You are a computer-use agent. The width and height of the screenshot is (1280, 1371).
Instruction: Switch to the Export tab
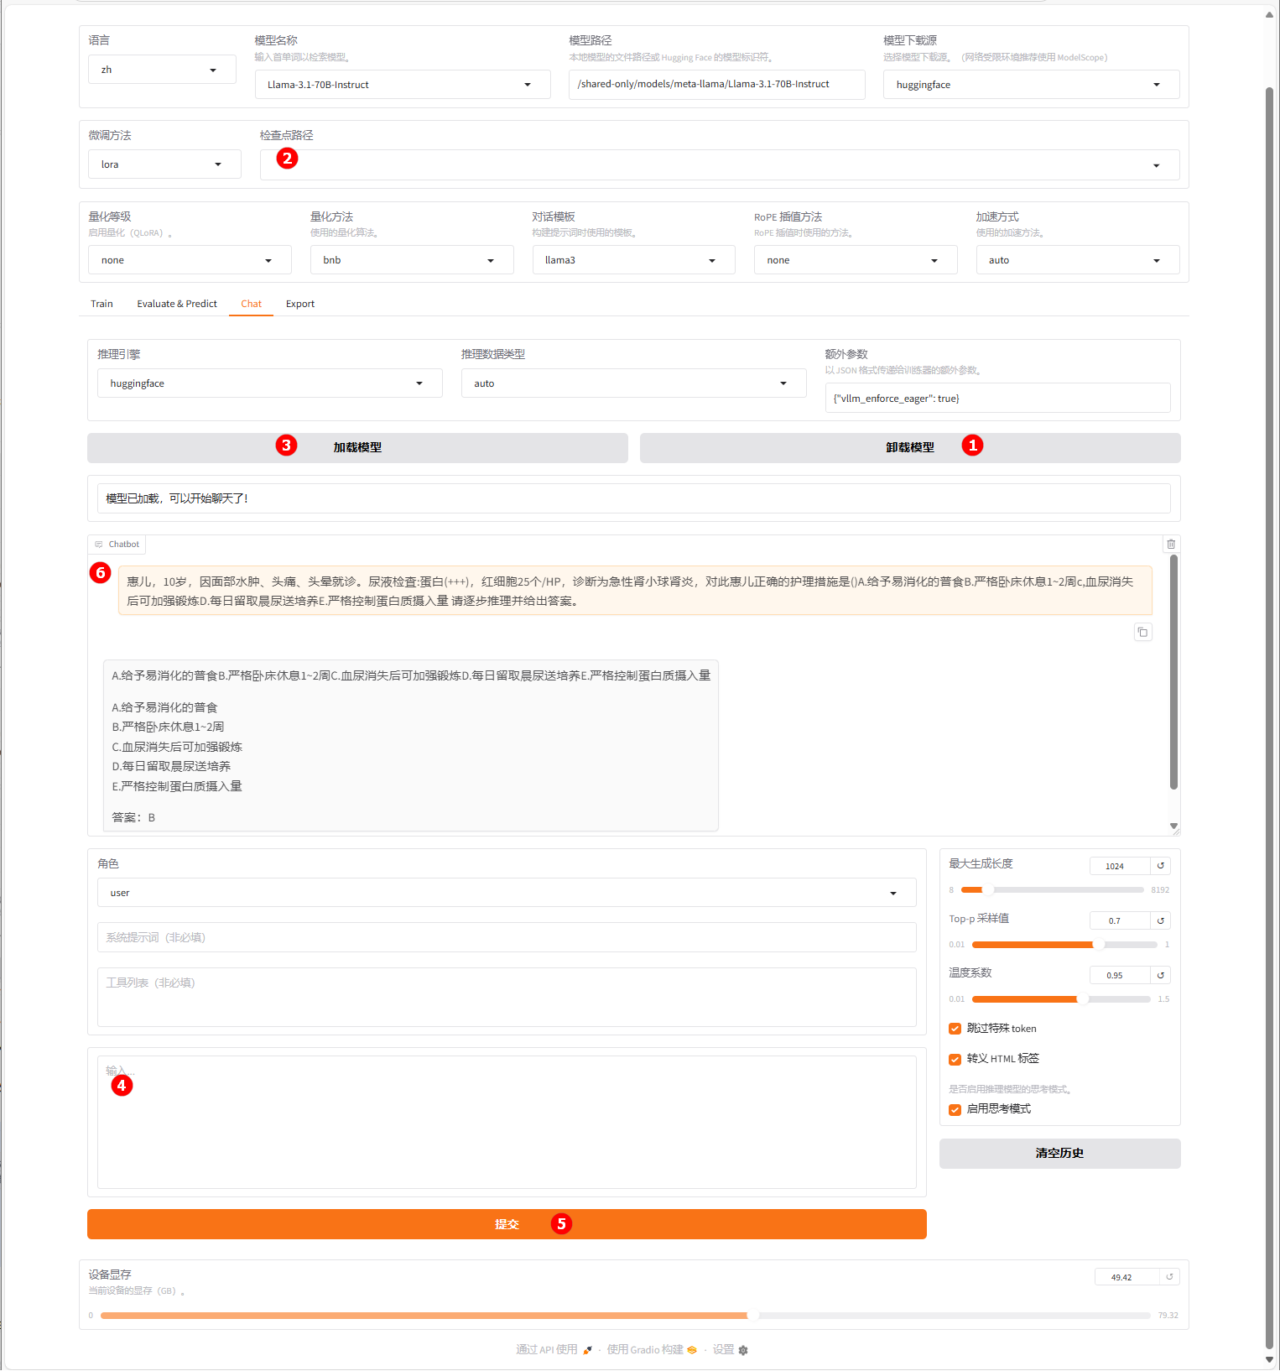299,304
